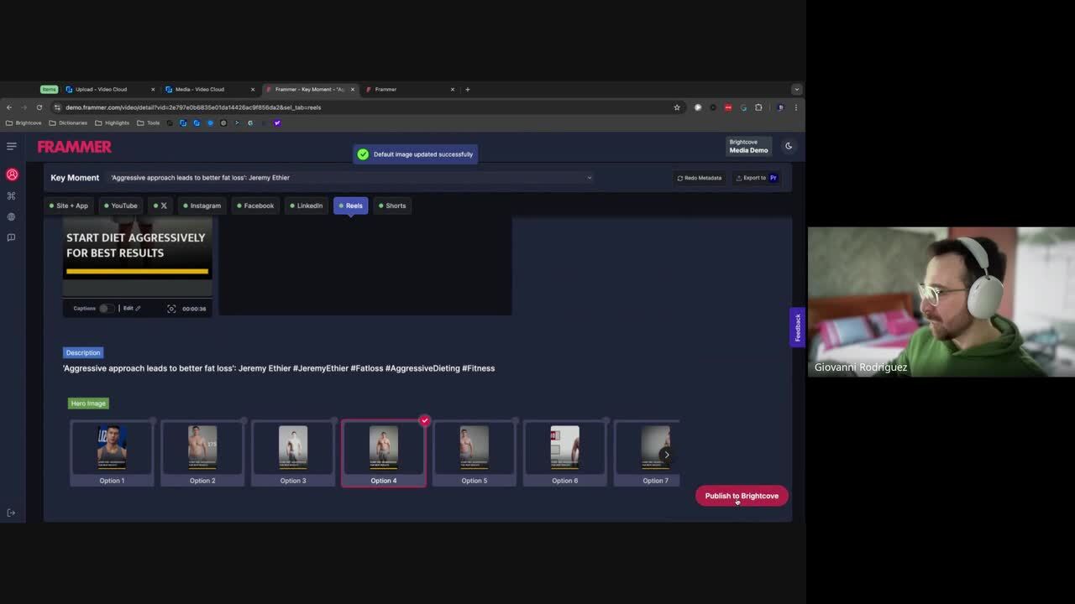Click next arrow in hero image carousel
Screen dimensions: 1075x604
(667, 455)
